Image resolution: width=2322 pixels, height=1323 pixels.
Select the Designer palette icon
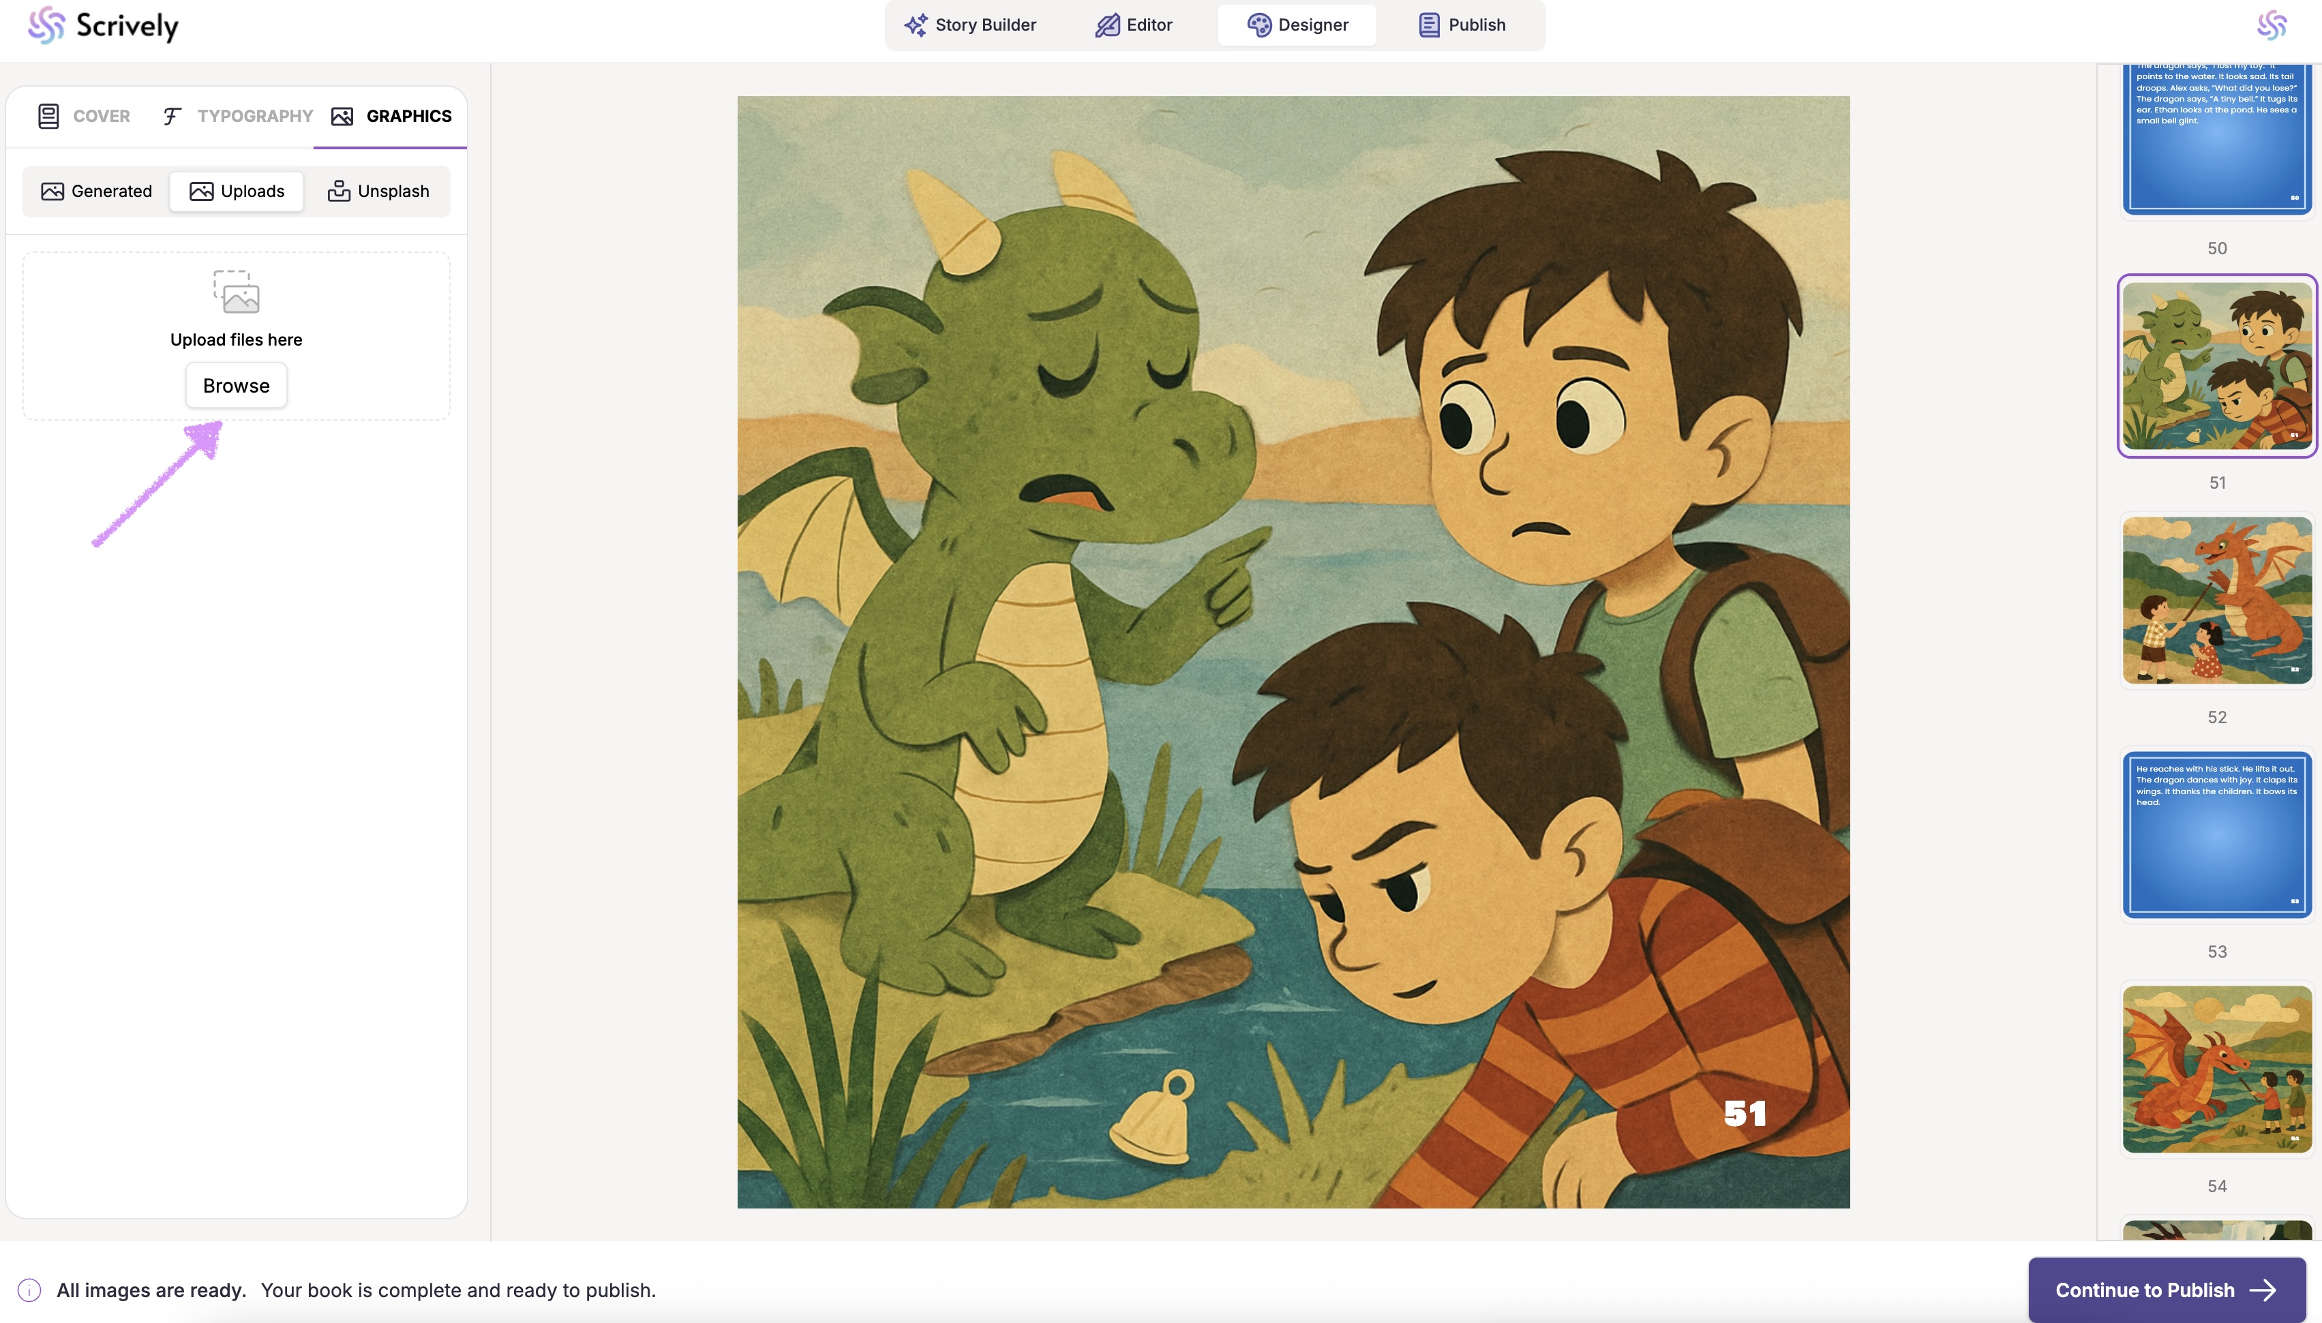[1258, 25]
